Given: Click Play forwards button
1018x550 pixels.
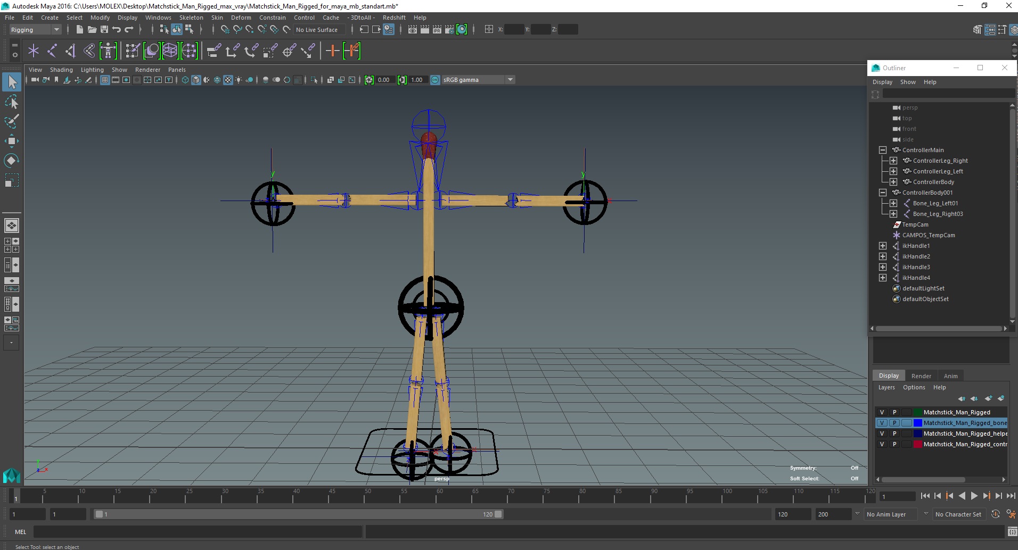Looking at the screenshot, I should (x=974, y=496).
